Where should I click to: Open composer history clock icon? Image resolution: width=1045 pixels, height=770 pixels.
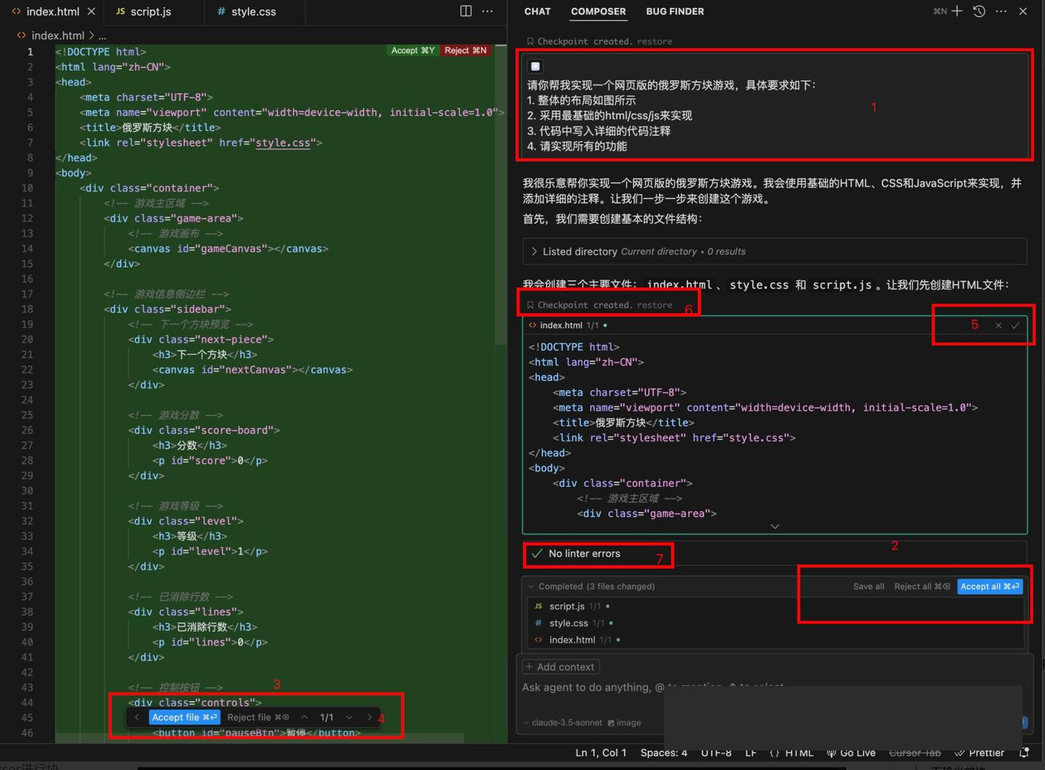click(x=979, y=11)
